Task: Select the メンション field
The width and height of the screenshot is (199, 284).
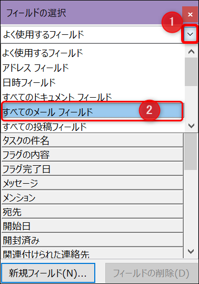Action: tap(93, 197)
